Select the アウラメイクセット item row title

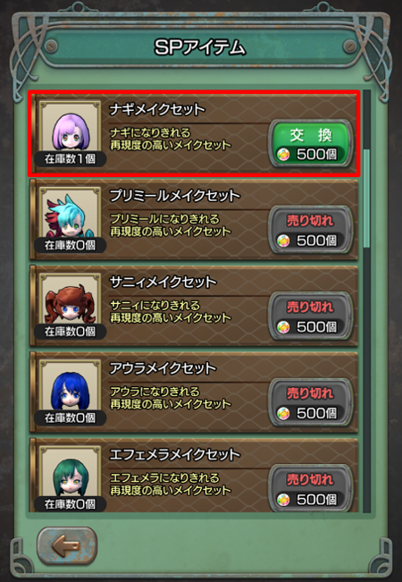pos(163,368)
